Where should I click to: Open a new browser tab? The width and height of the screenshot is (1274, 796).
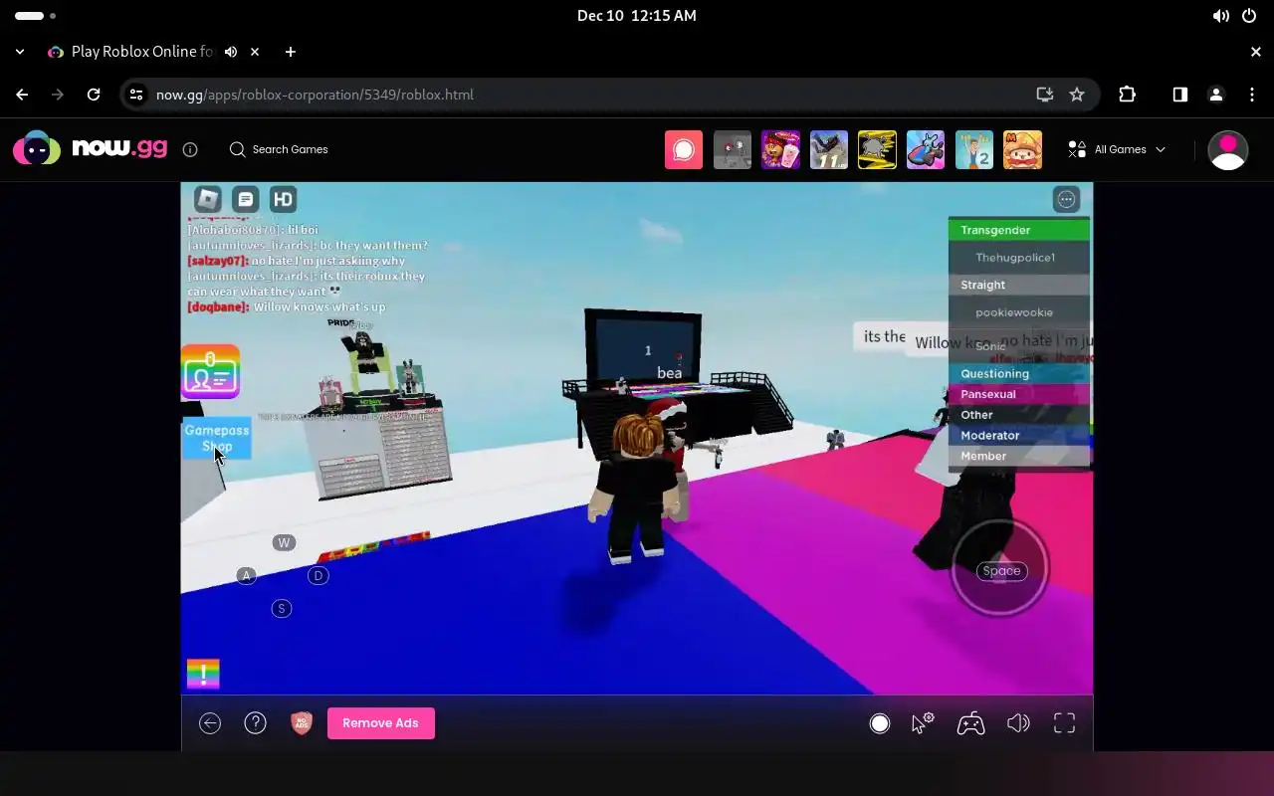[x=291, y=52]
